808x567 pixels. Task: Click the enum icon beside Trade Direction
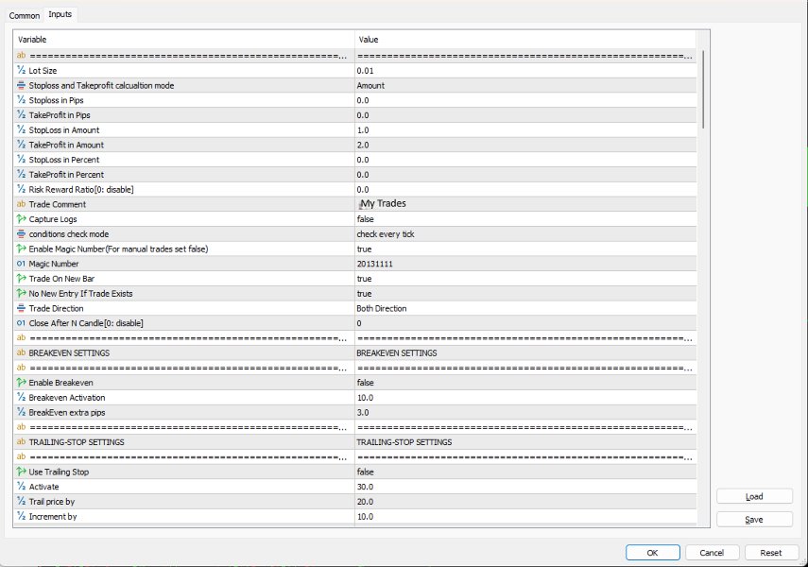point(20,308)
